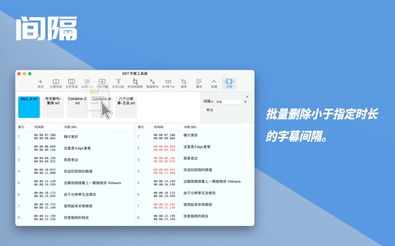Open the 重排 reorder tool
This screenshot has width=395, height=246.
click(199, 83)
